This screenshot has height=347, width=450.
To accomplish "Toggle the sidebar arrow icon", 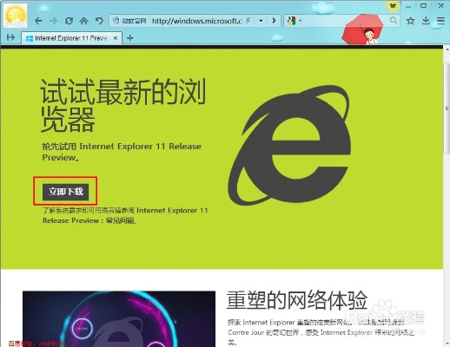I will coord(10,37).
